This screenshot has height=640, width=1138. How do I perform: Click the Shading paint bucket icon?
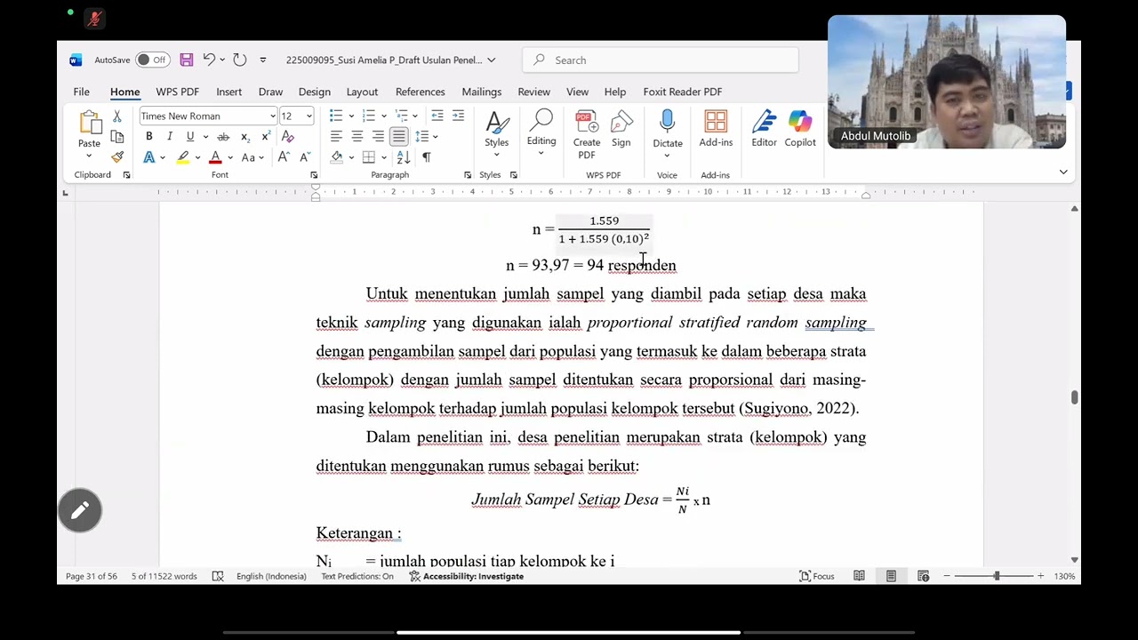click(337, 157)
